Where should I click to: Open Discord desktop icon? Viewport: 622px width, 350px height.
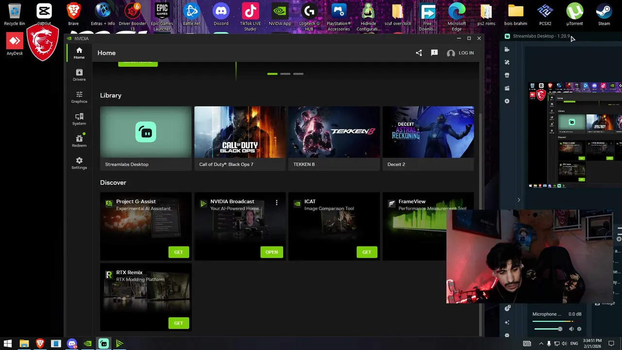(221, 15)
